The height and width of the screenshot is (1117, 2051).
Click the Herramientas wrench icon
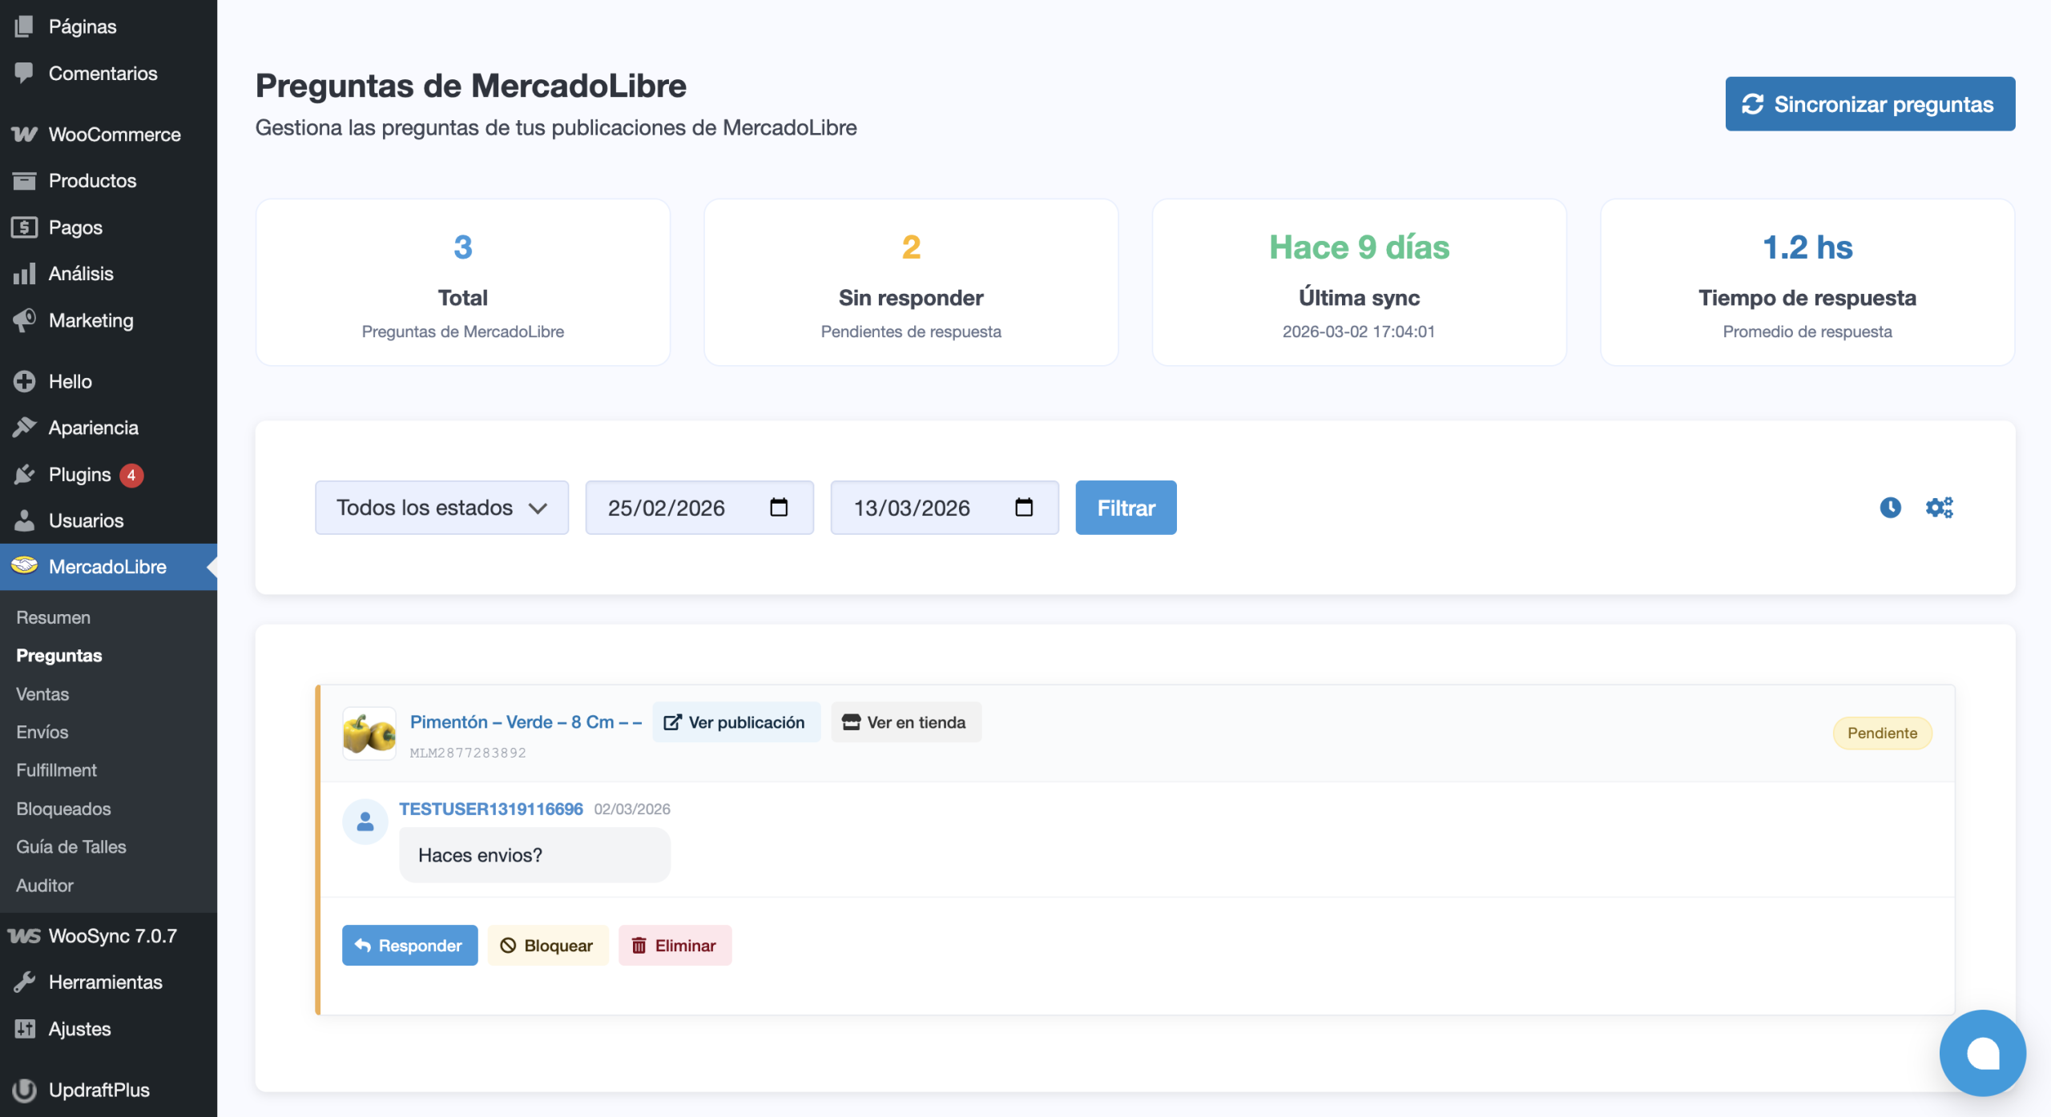pos(24,982)
